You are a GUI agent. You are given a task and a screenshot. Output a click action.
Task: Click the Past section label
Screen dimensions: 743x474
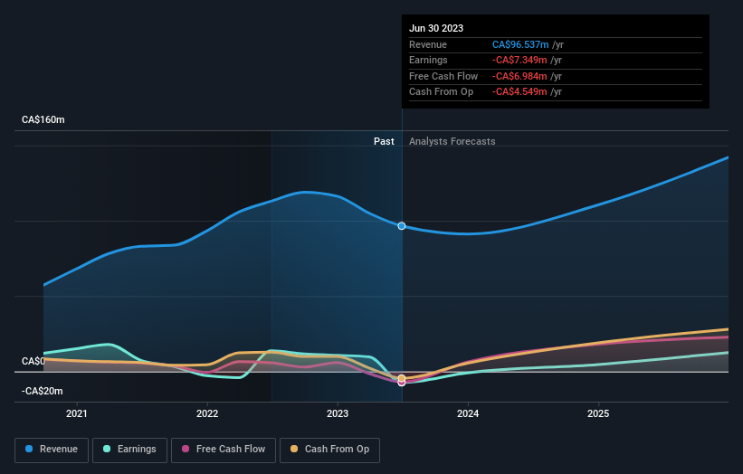(x=384, y=142)
